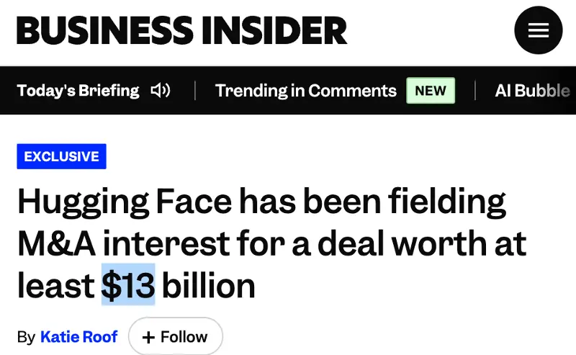Open Katie Roof author page
The image size is (576, 355).
pos(79,336)
